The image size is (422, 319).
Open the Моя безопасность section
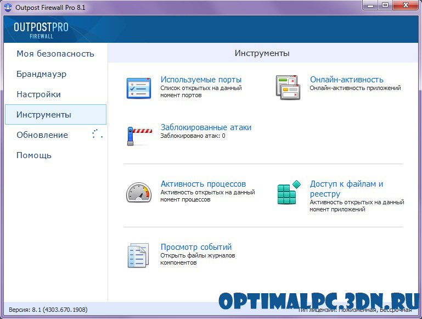coord(55,54)
